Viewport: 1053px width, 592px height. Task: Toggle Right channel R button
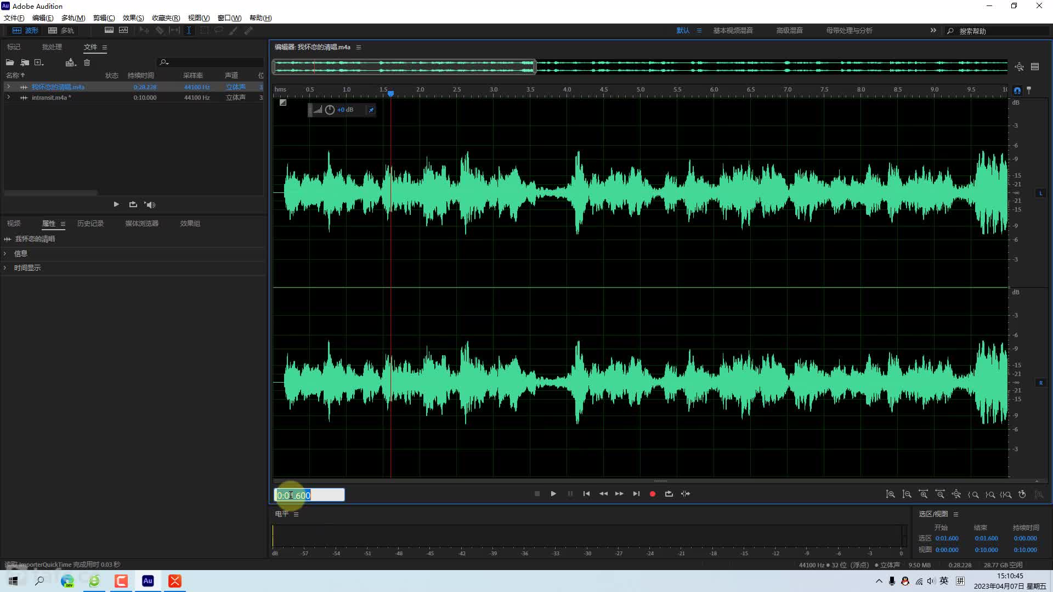coord(1040,383)
